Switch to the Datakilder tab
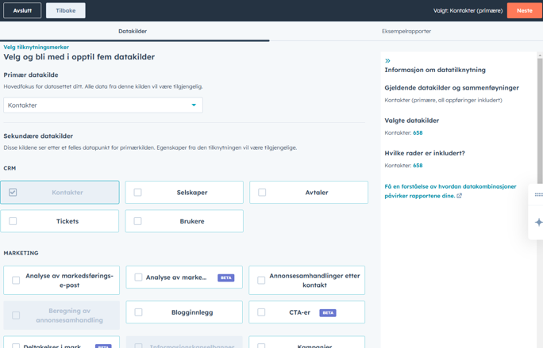Viewport: 543px width, 348px height. (133, 31)
